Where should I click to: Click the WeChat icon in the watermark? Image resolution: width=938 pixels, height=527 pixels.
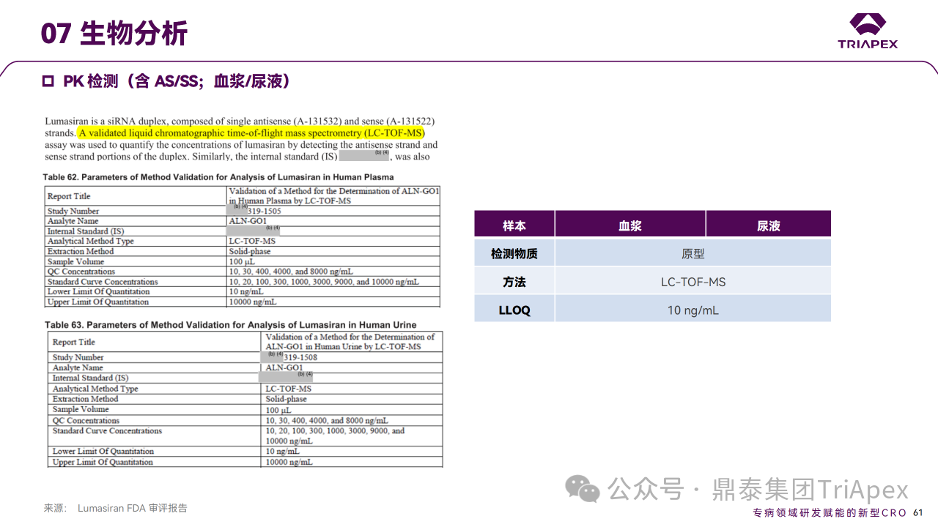[x=583, y=489]
